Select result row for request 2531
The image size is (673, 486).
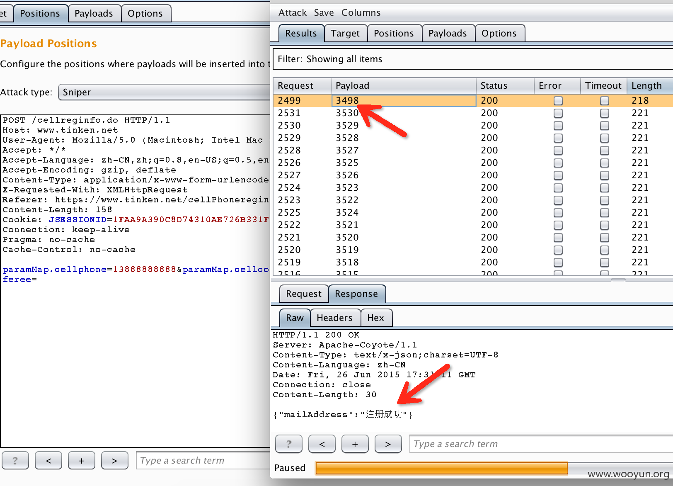point(472,113)
